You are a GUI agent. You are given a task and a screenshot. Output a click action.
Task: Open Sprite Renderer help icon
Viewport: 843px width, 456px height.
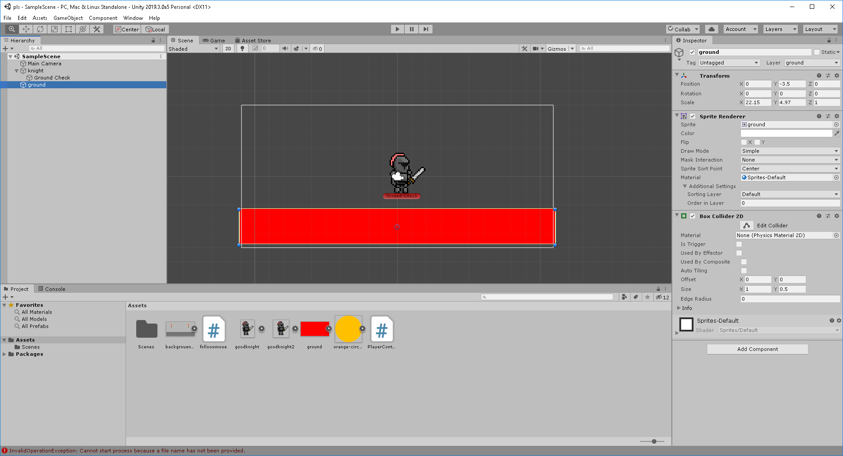point(819,116)
